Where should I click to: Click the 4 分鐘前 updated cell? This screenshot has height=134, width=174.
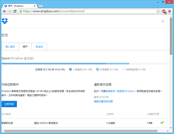pos(111,123)
